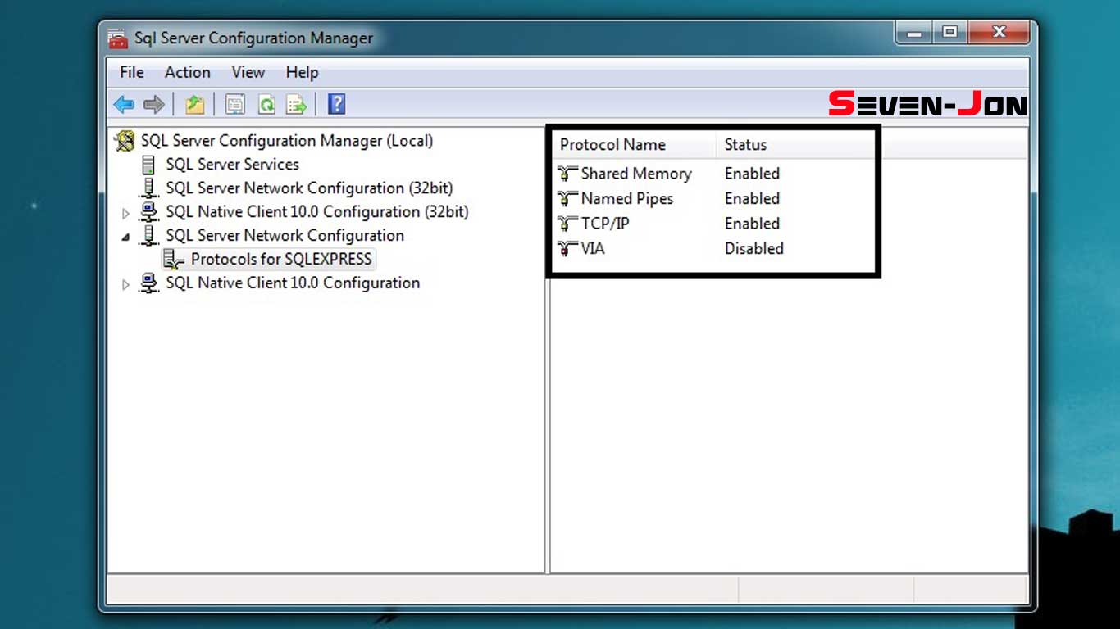Open the Help menu

click(302, 72)
